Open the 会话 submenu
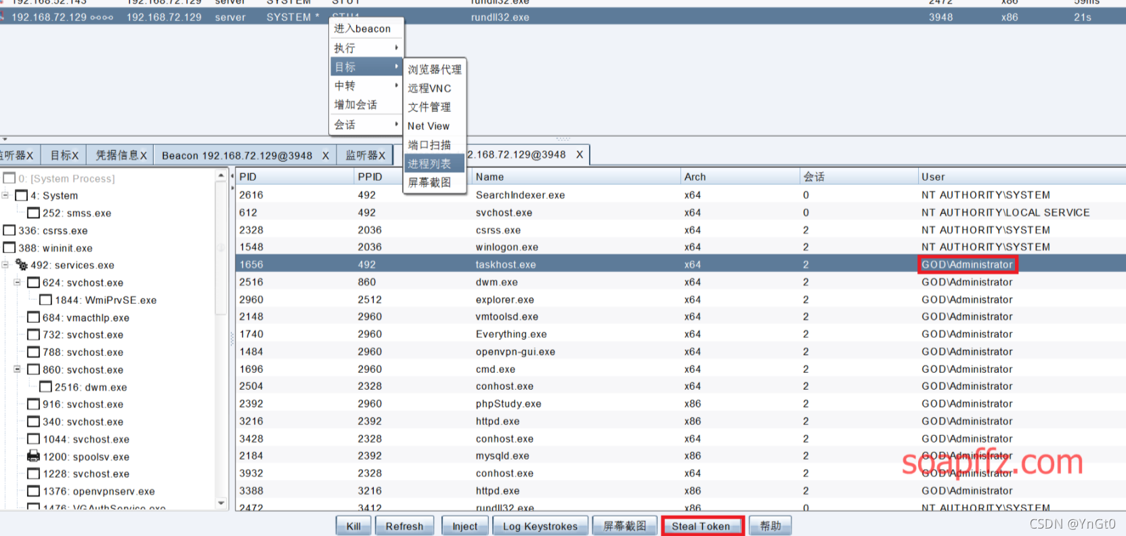This screenshot has width=1126, height=536. [x=366, y=125]
